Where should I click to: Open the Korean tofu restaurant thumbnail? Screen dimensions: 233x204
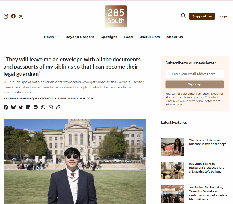(x=173, y=170)
